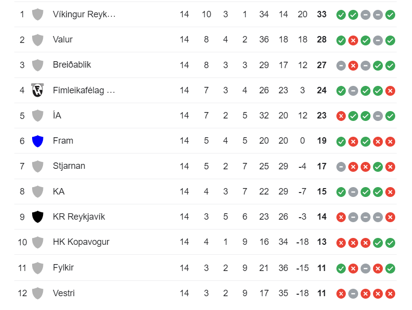Screen dimensions: 412x310
Task: Click Fram's position number 6
Action: (x=22, y=141)
